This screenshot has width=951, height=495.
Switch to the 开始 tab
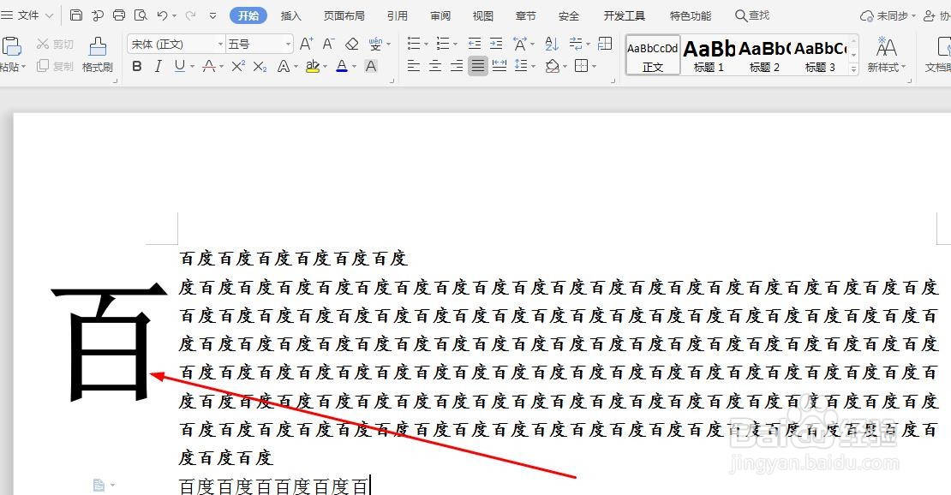click(x=248, y=15)
